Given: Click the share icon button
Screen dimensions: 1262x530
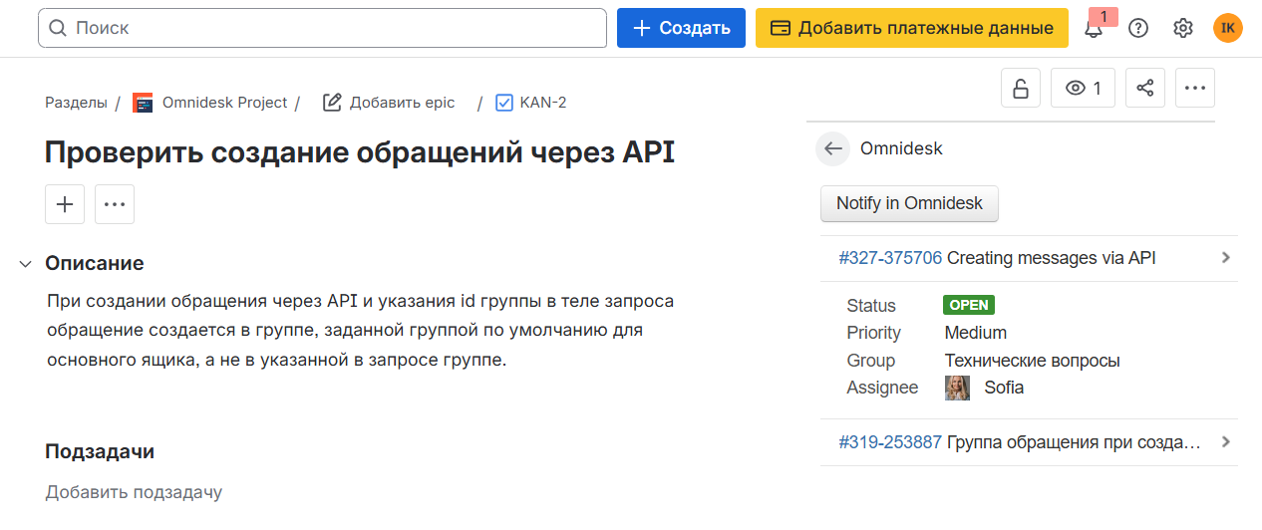Looking at the screenshot, I should pos(1145,88).
